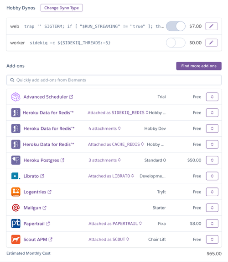Edit the worker dyno with pencil icon
The width and height of the screenshot is (228, 262).
coord(211,43)
